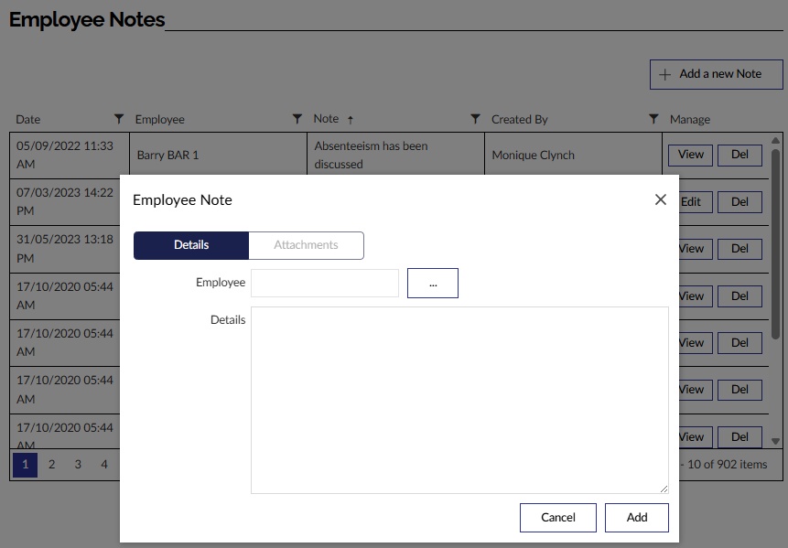This screenshot has height=548, width=788.
Task: Browse employees using the ellipsis button
Action: pos(432,283)
